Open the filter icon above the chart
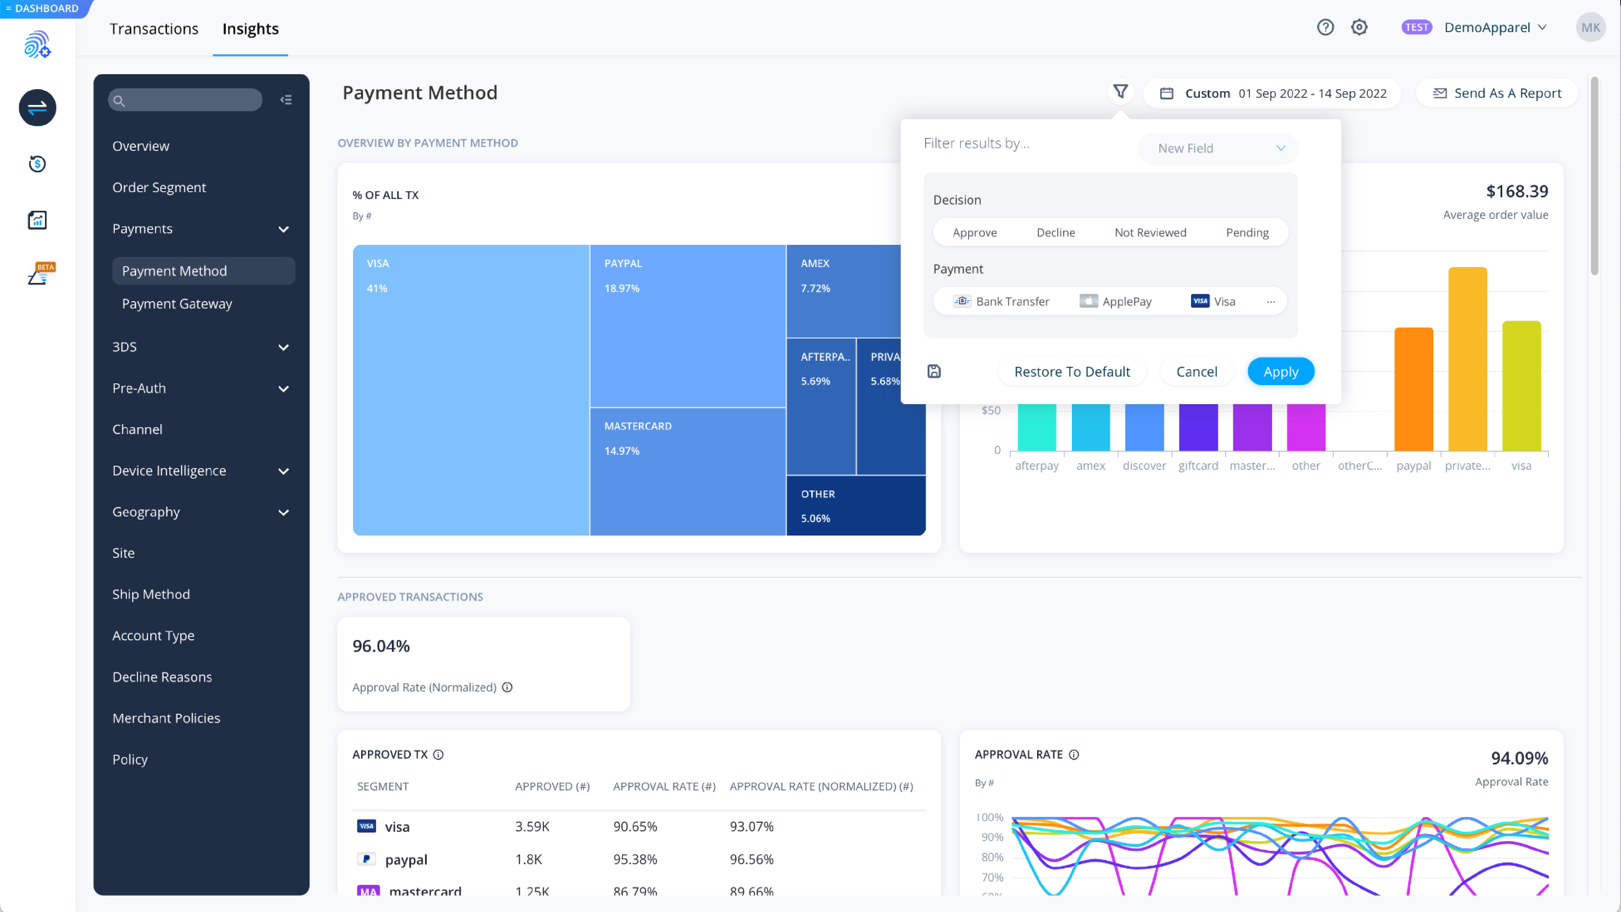This screenshot has height=912, width=1621. [x=1121, y=92]
